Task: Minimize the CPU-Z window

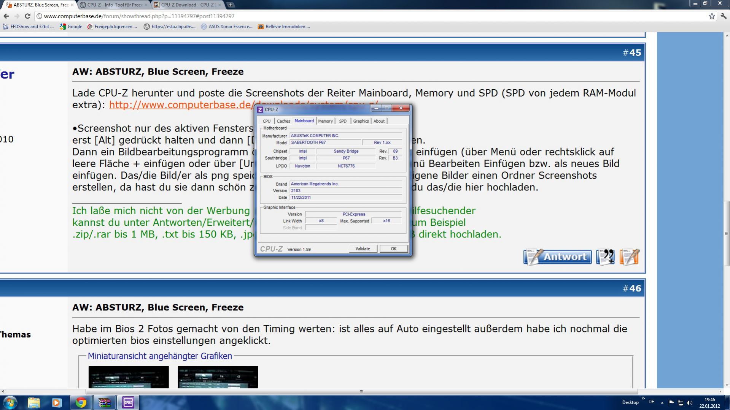Action: 376,108
